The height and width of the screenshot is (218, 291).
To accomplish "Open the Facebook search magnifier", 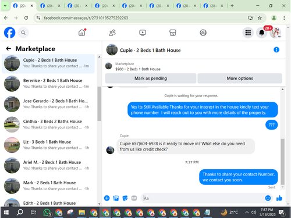I will pyautogui.click(x=23, y=33).
